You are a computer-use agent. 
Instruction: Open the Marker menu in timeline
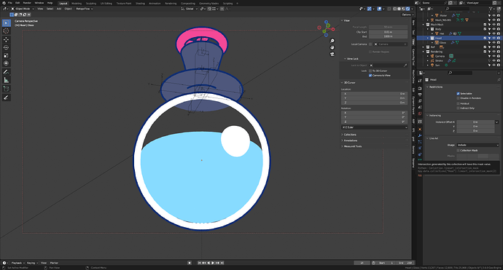54,263
